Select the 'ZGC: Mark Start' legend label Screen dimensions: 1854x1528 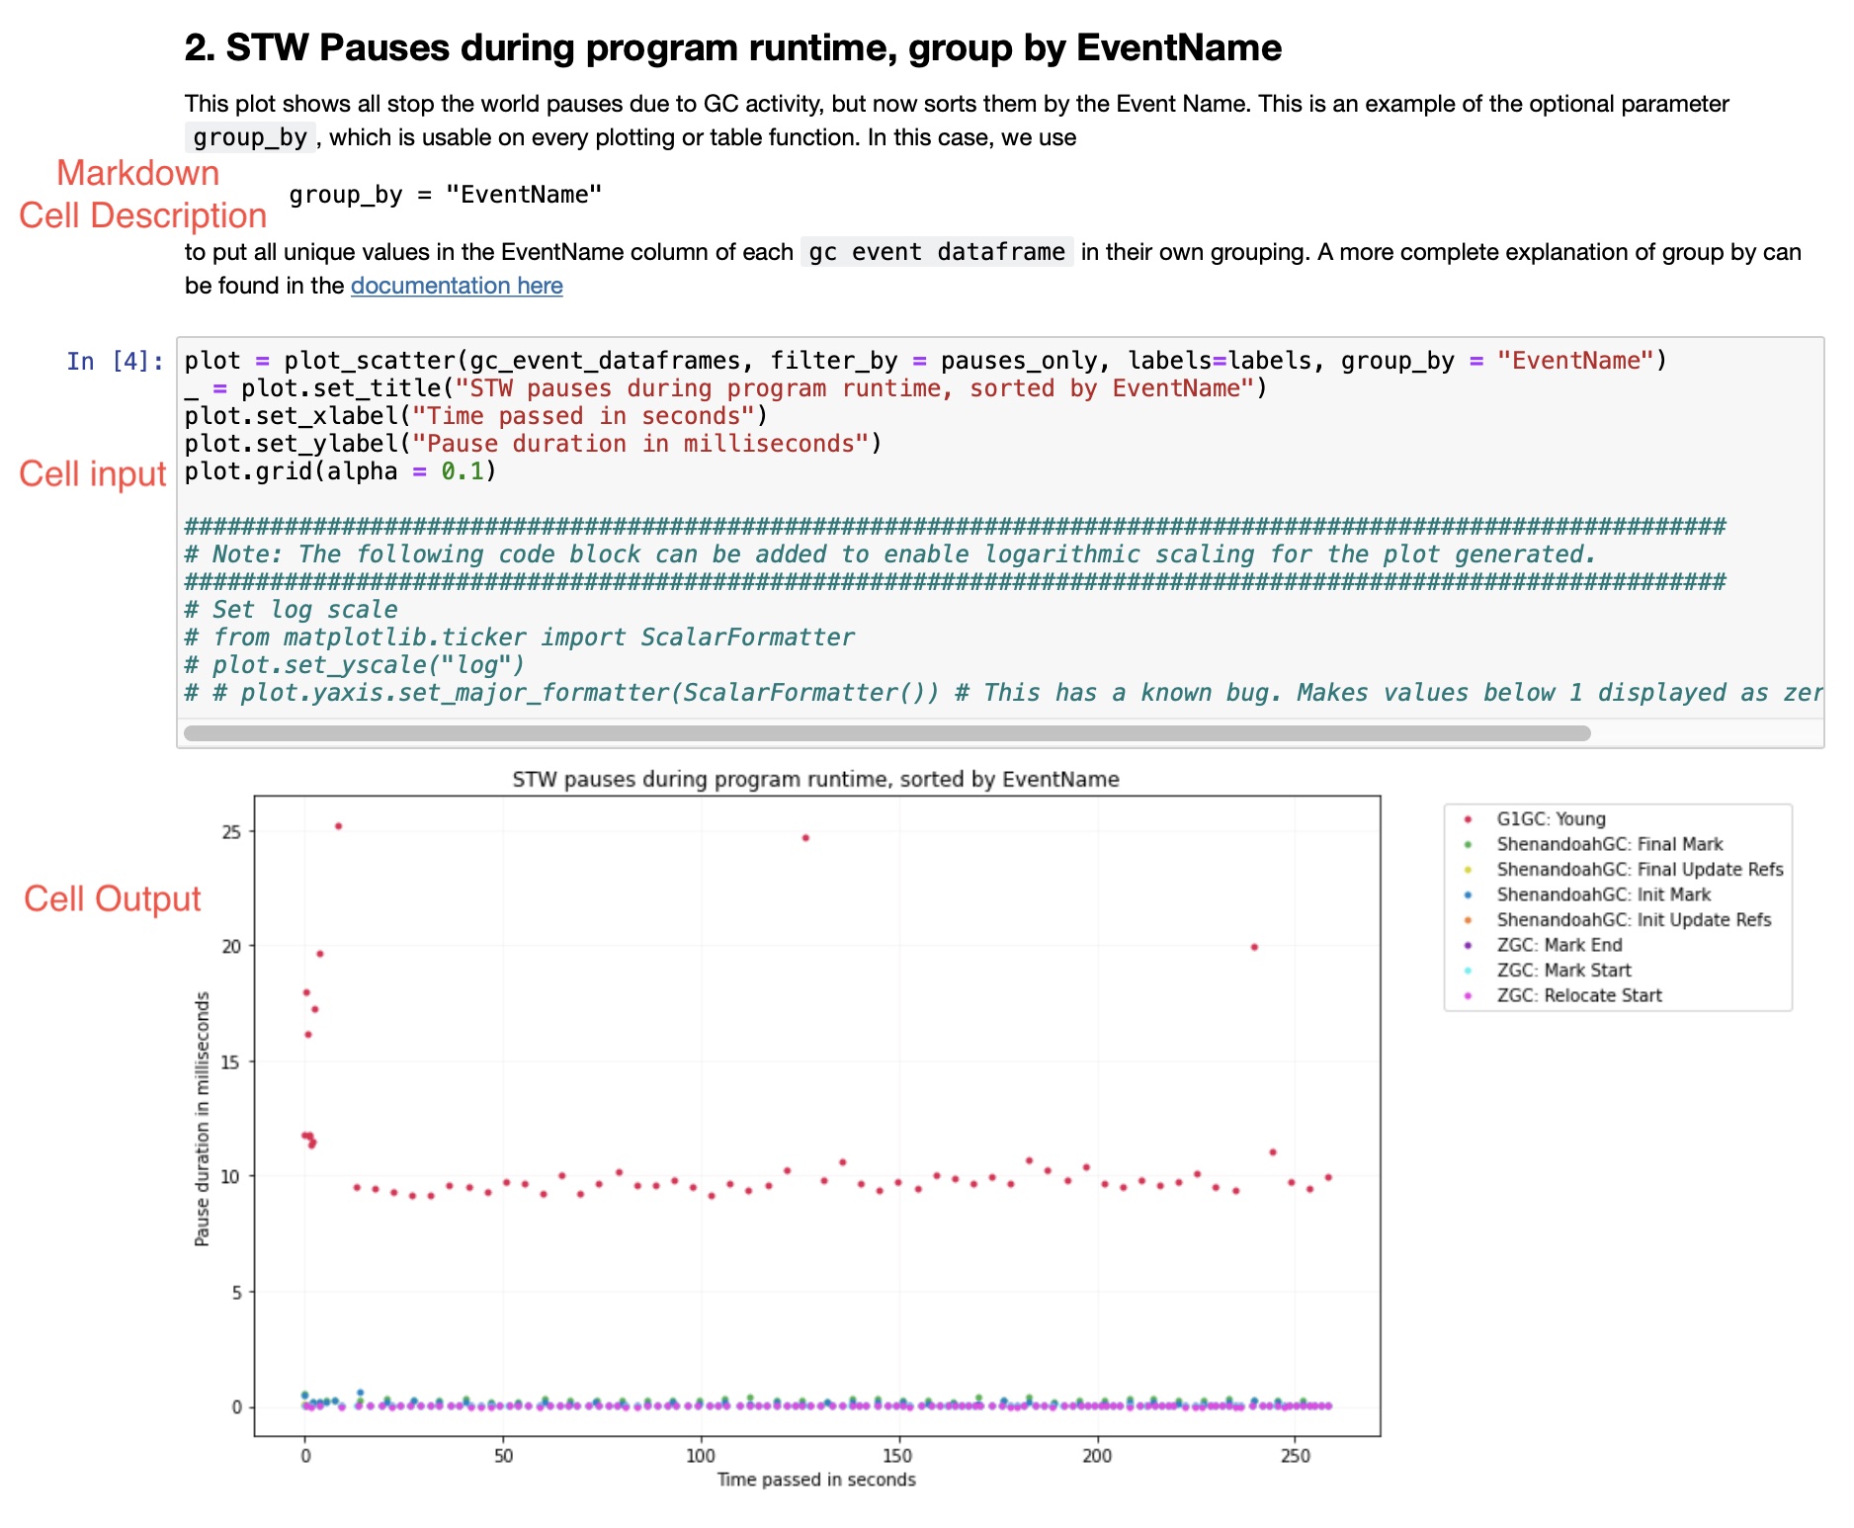click(x=1563, y=971)
